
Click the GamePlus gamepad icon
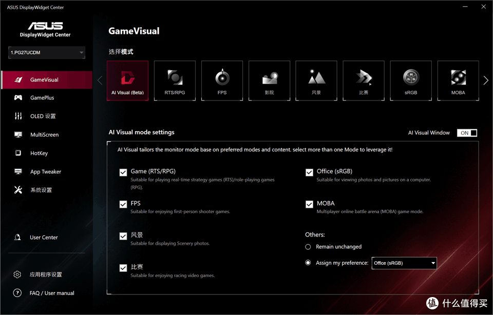point(18,97)
